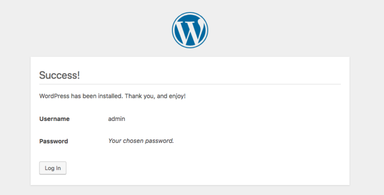The image size is (384, 195).
Task: Click the word 'and' before enjoy!
Action: tap(162, 96)
